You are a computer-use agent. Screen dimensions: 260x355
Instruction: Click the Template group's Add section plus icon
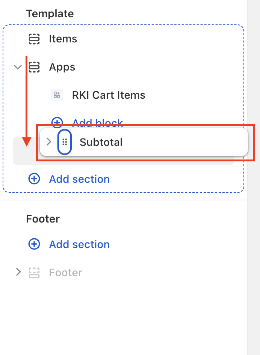click(34, 179)
